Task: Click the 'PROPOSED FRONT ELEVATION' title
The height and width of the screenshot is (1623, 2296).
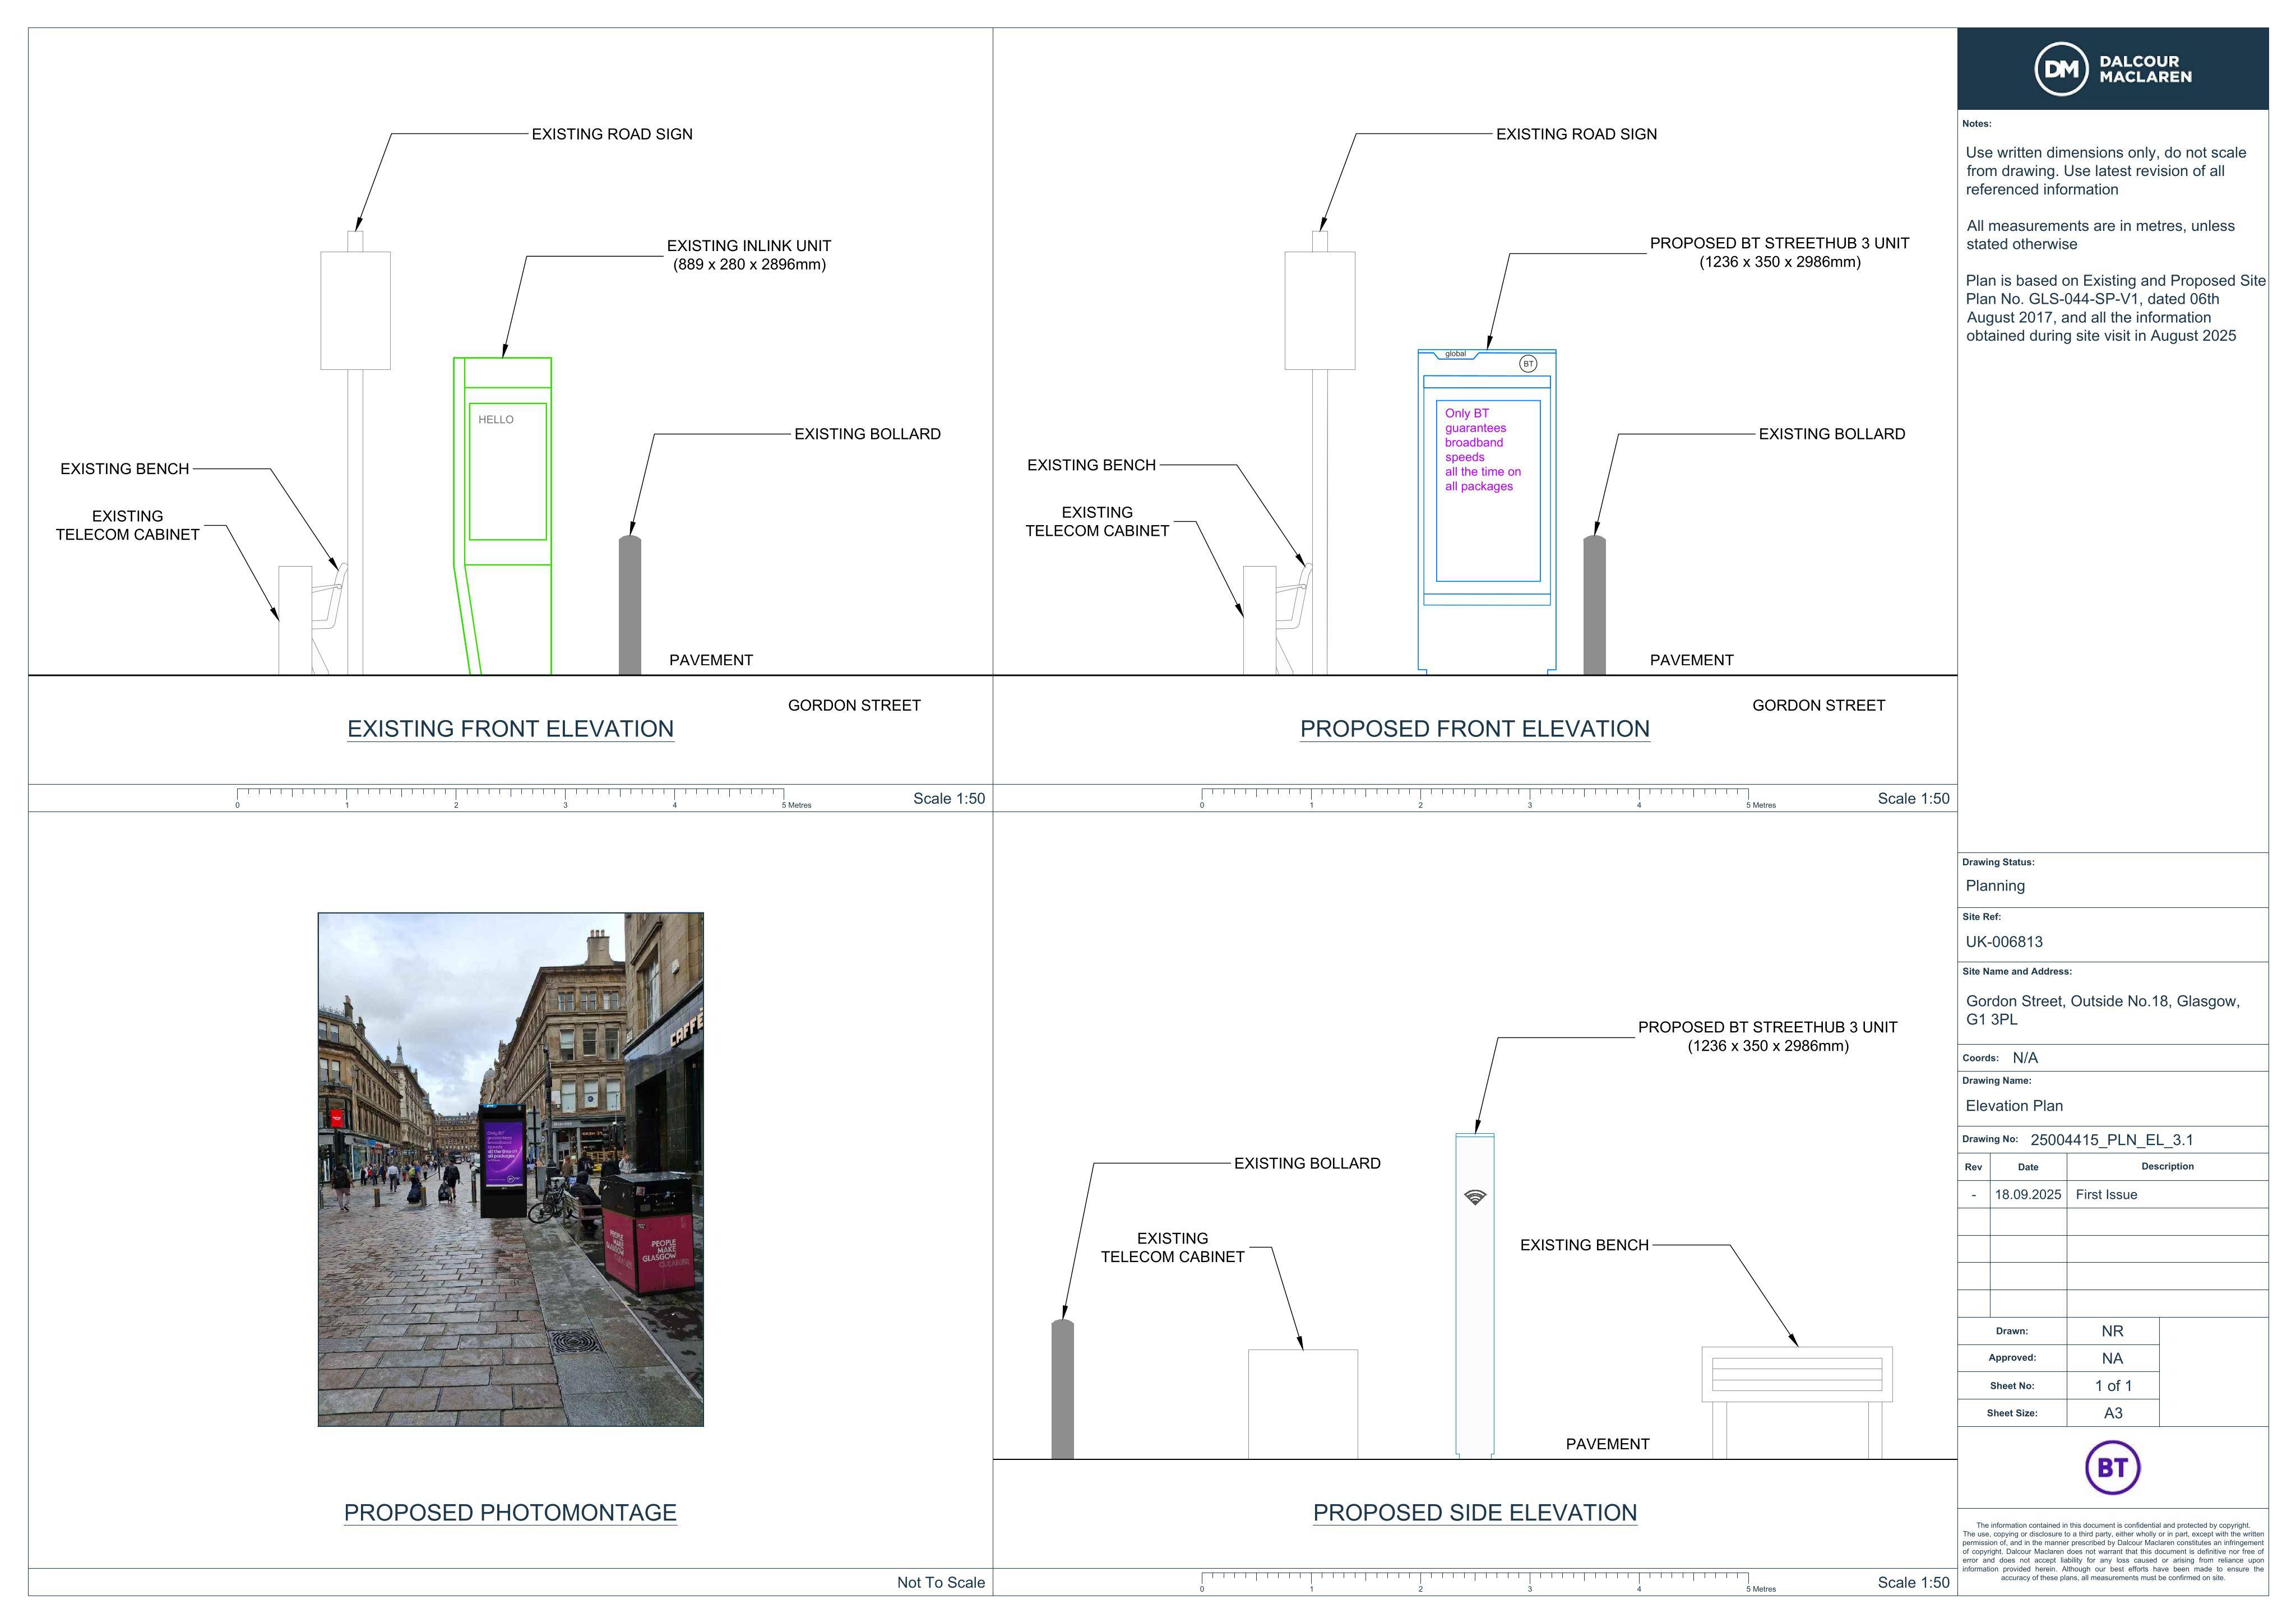Action: (x=1475, y=729)
